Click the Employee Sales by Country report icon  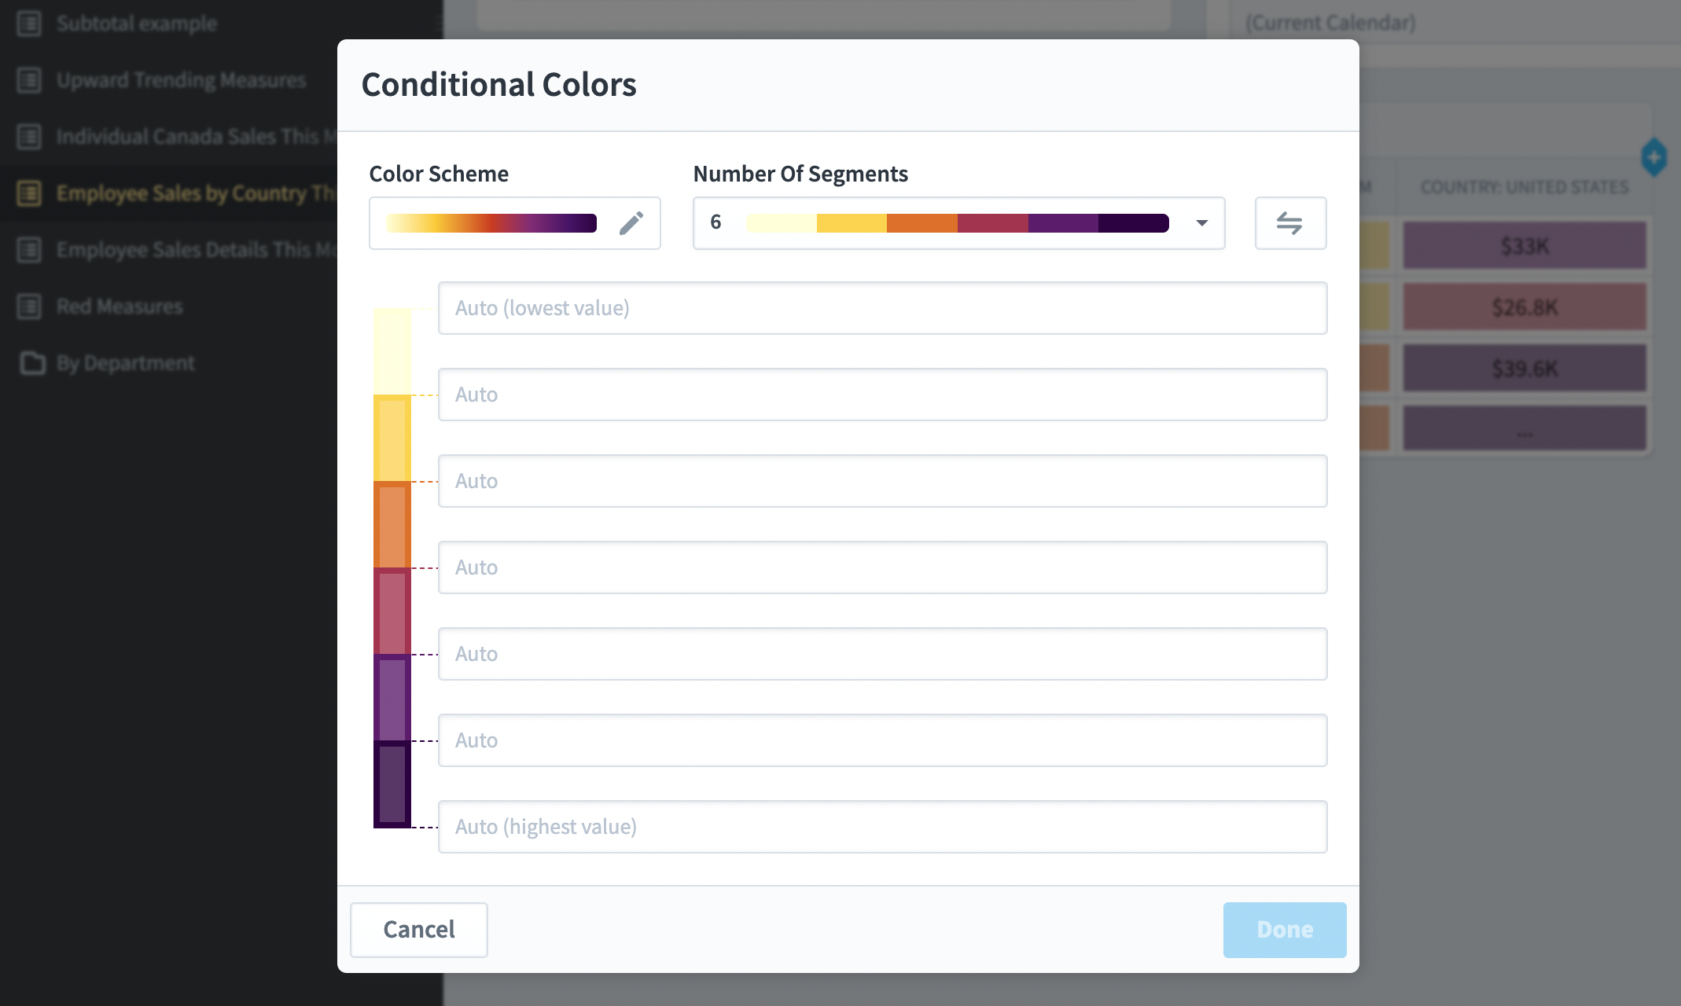click(29, 193)
